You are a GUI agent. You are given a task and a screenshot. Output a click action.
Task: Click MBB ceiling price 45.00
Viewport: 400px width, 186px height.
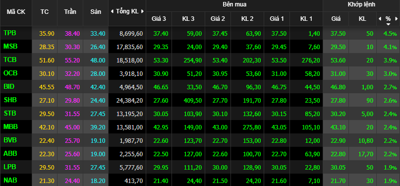(x=72, y=127)
